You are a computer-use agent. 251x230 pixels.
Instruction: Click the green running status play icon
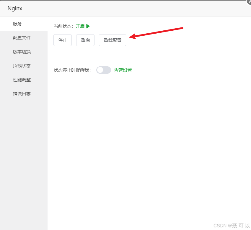click(x=88, y=26)
